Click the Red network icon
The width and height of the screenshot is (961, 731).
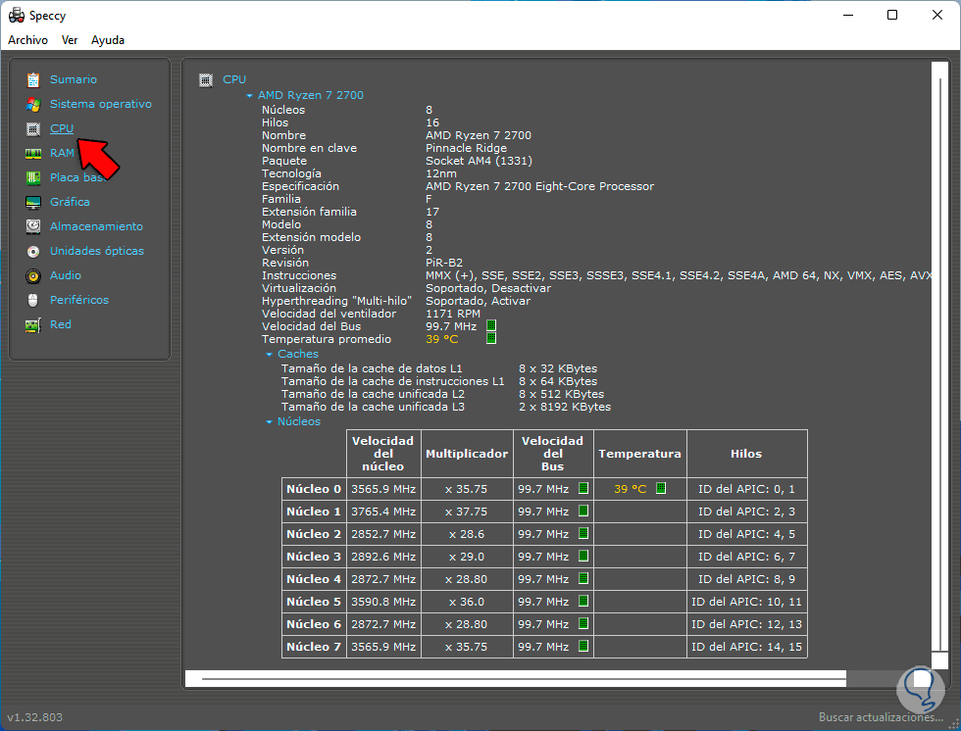[33, 324]
